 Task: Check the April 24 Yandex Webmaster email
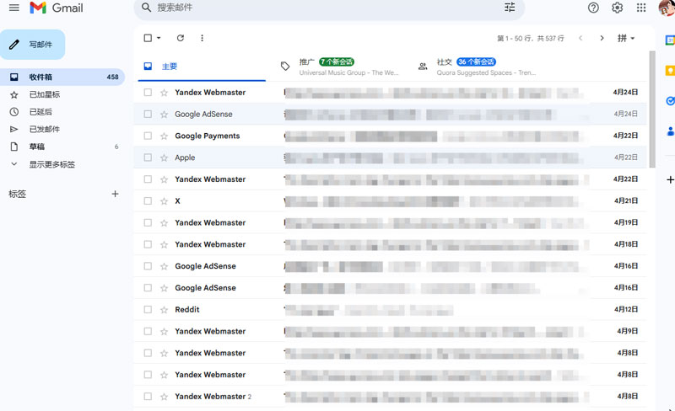[148, 92]
